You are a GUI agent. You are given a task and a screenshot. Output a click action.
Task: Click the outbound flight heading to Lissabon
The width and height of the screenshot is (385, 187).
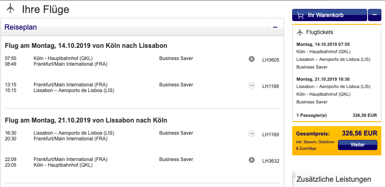click(86, 45)
